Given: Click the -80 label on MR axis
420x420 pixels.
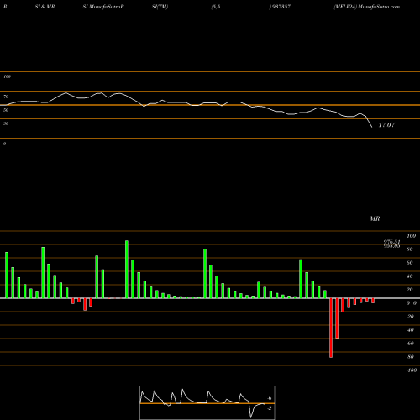Looking at the screenshot, I should click(410, 357).
